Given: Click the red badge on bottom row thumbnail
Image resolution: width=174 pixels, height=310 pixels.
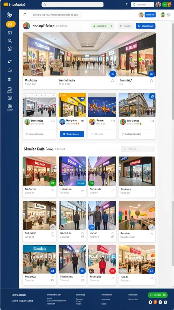Looking at the screenshot, I should pyautogui.click(x=112, y=271).
